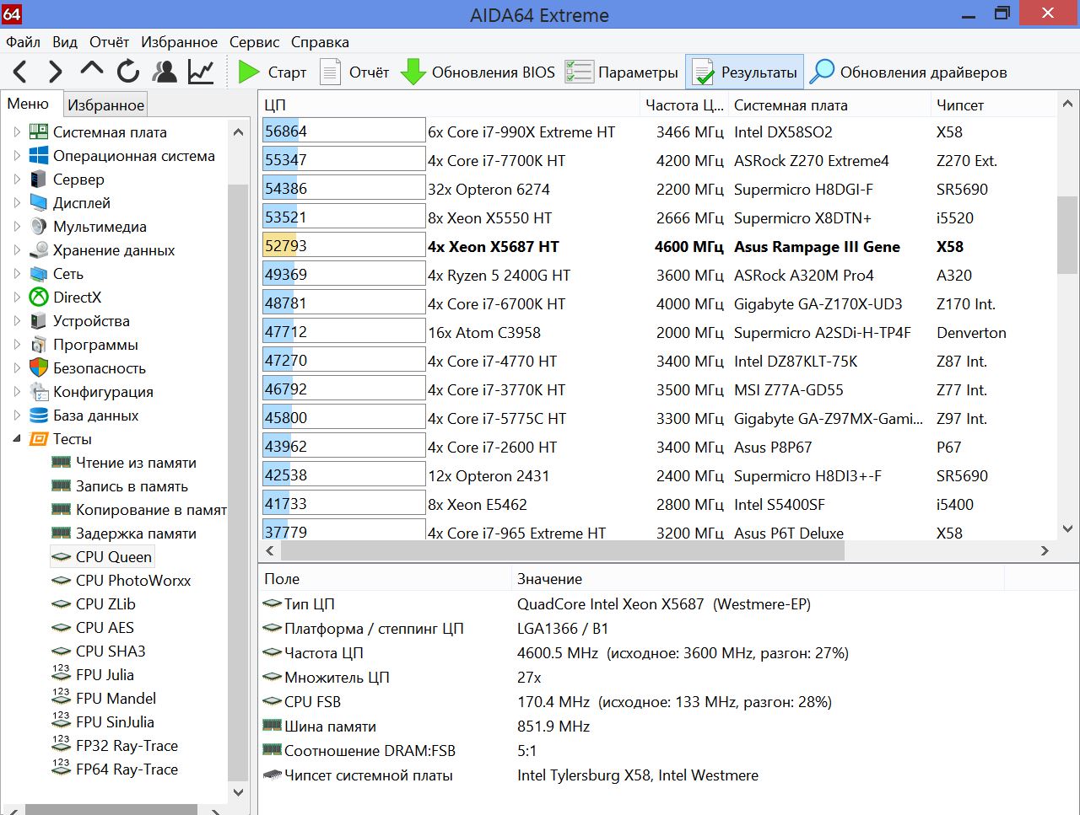Viewport: 1080px width, 815px height.
Task: Click the Системная плата motherboard icon
Action: coord(39,132)
